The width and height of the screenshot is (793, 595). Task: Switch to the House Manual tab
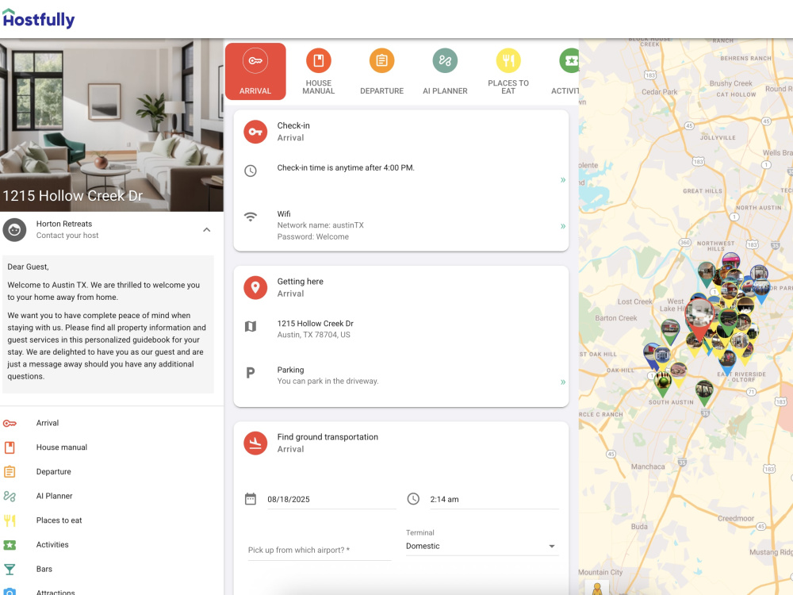pyautogui.click(x=319, y=71)
